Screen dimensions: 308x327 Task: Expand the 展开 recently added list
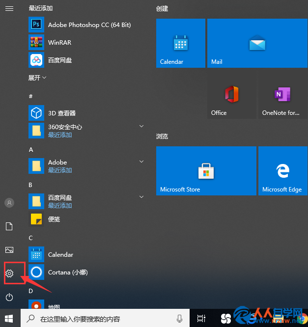pyautogui.click(x=37, y=78)
